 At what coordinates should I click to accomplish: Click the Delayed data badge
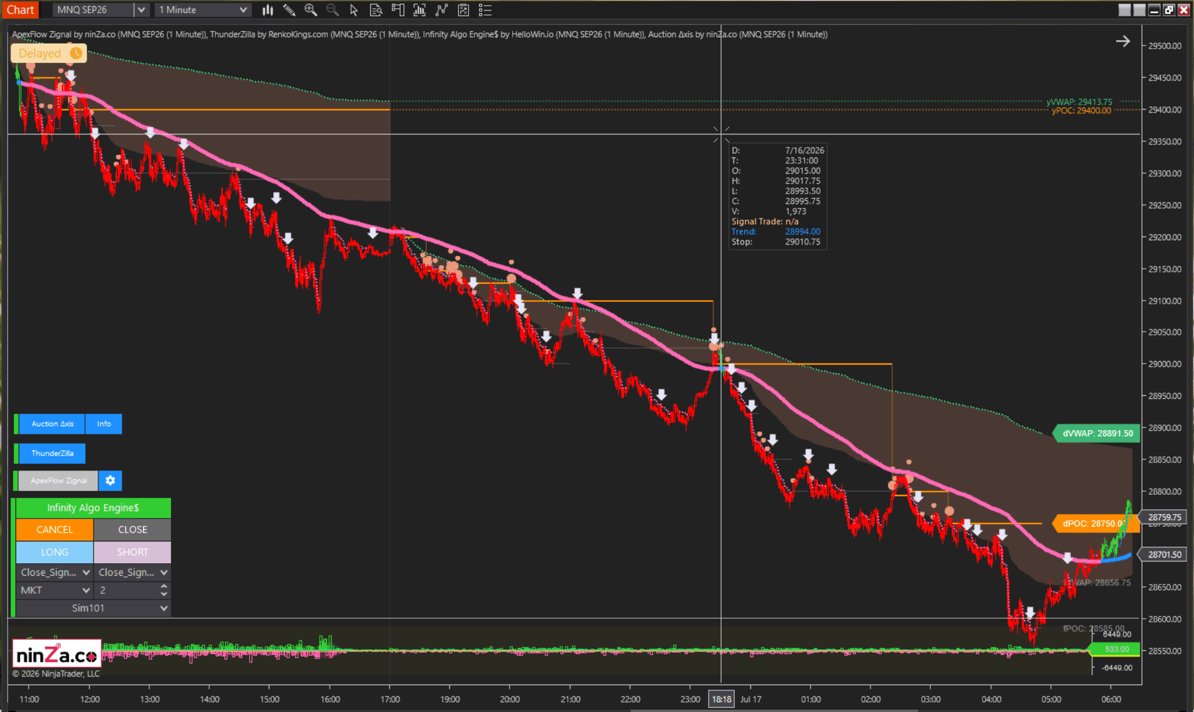point(48,53)
